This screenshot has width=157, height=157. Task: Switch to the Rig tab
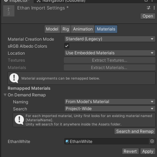coord(66,29)
